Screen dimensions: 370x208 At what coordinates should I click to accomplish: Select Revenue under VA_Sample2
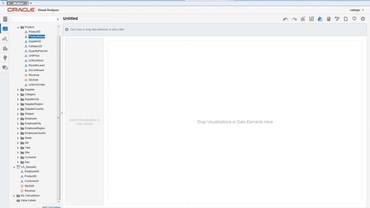tap(29, 191)
